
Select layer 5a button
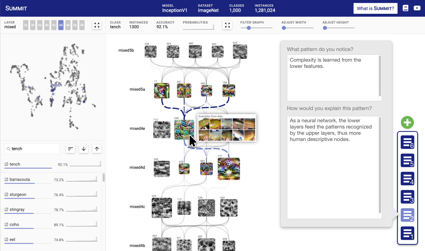pyautogui.click(x=75, y=25)
